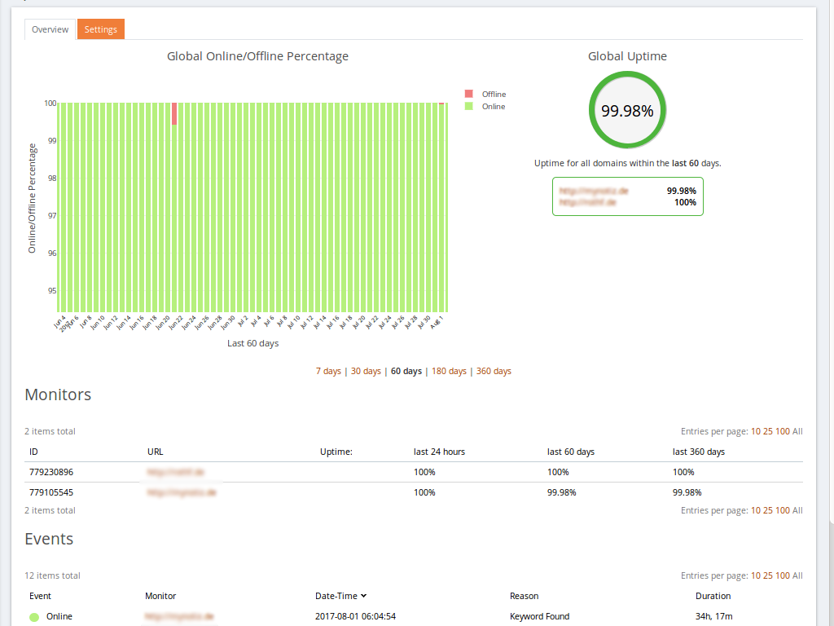Click the Last 60 days axis title
Image resolution: width=834 pixels, height=626 pixels.
point(252,343)
